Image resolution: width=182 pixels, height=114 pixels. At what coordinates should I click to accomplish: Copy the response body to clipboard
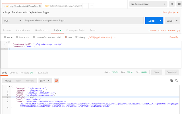171,80
